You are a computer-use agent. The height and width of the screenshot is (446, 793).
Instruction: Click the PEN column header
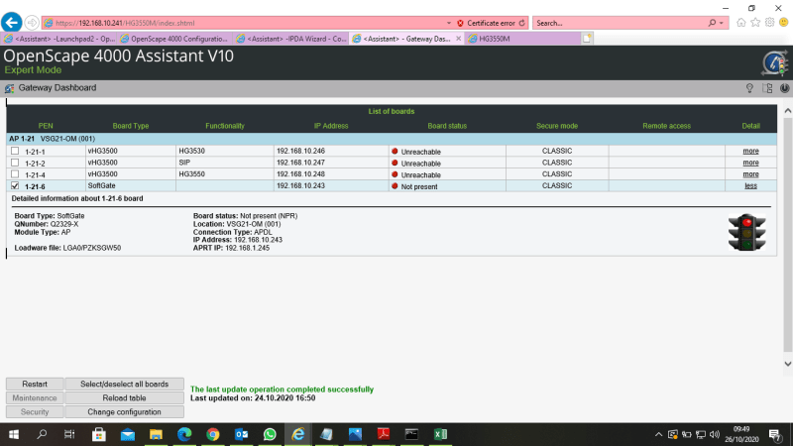coord(46,126)
